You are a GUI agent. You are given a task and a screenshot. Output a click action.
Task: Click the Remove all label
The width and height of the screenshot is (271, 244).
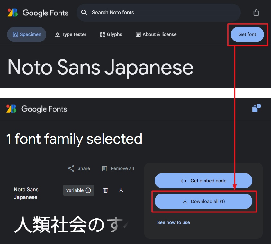pyautogui.click(x=122, y=168)
